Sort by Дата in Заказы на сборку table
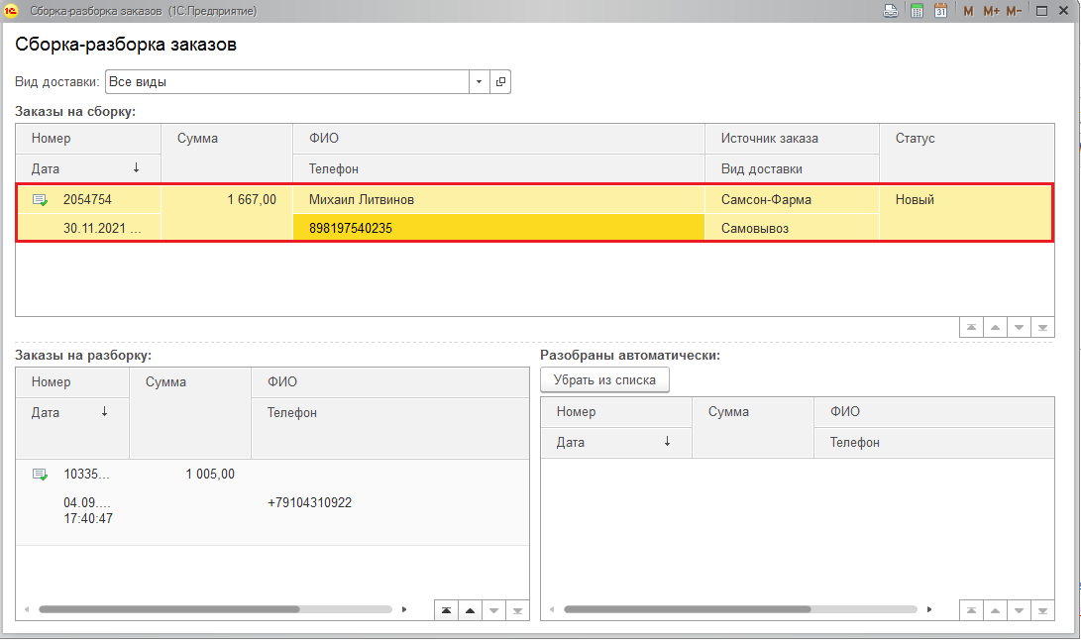 [x=87, y=168]
